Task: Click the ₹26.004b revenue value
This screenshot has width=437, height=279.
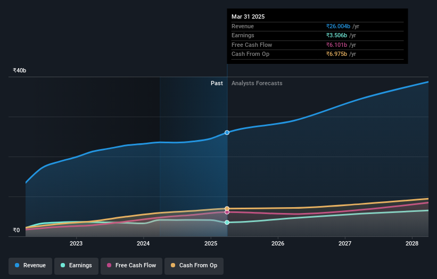Action: pyautogui.click(x=338, y=26)
